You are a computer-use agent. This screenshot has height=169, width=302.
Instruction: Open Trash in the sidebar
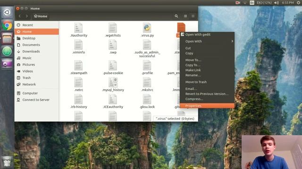[x=37, y=78]
